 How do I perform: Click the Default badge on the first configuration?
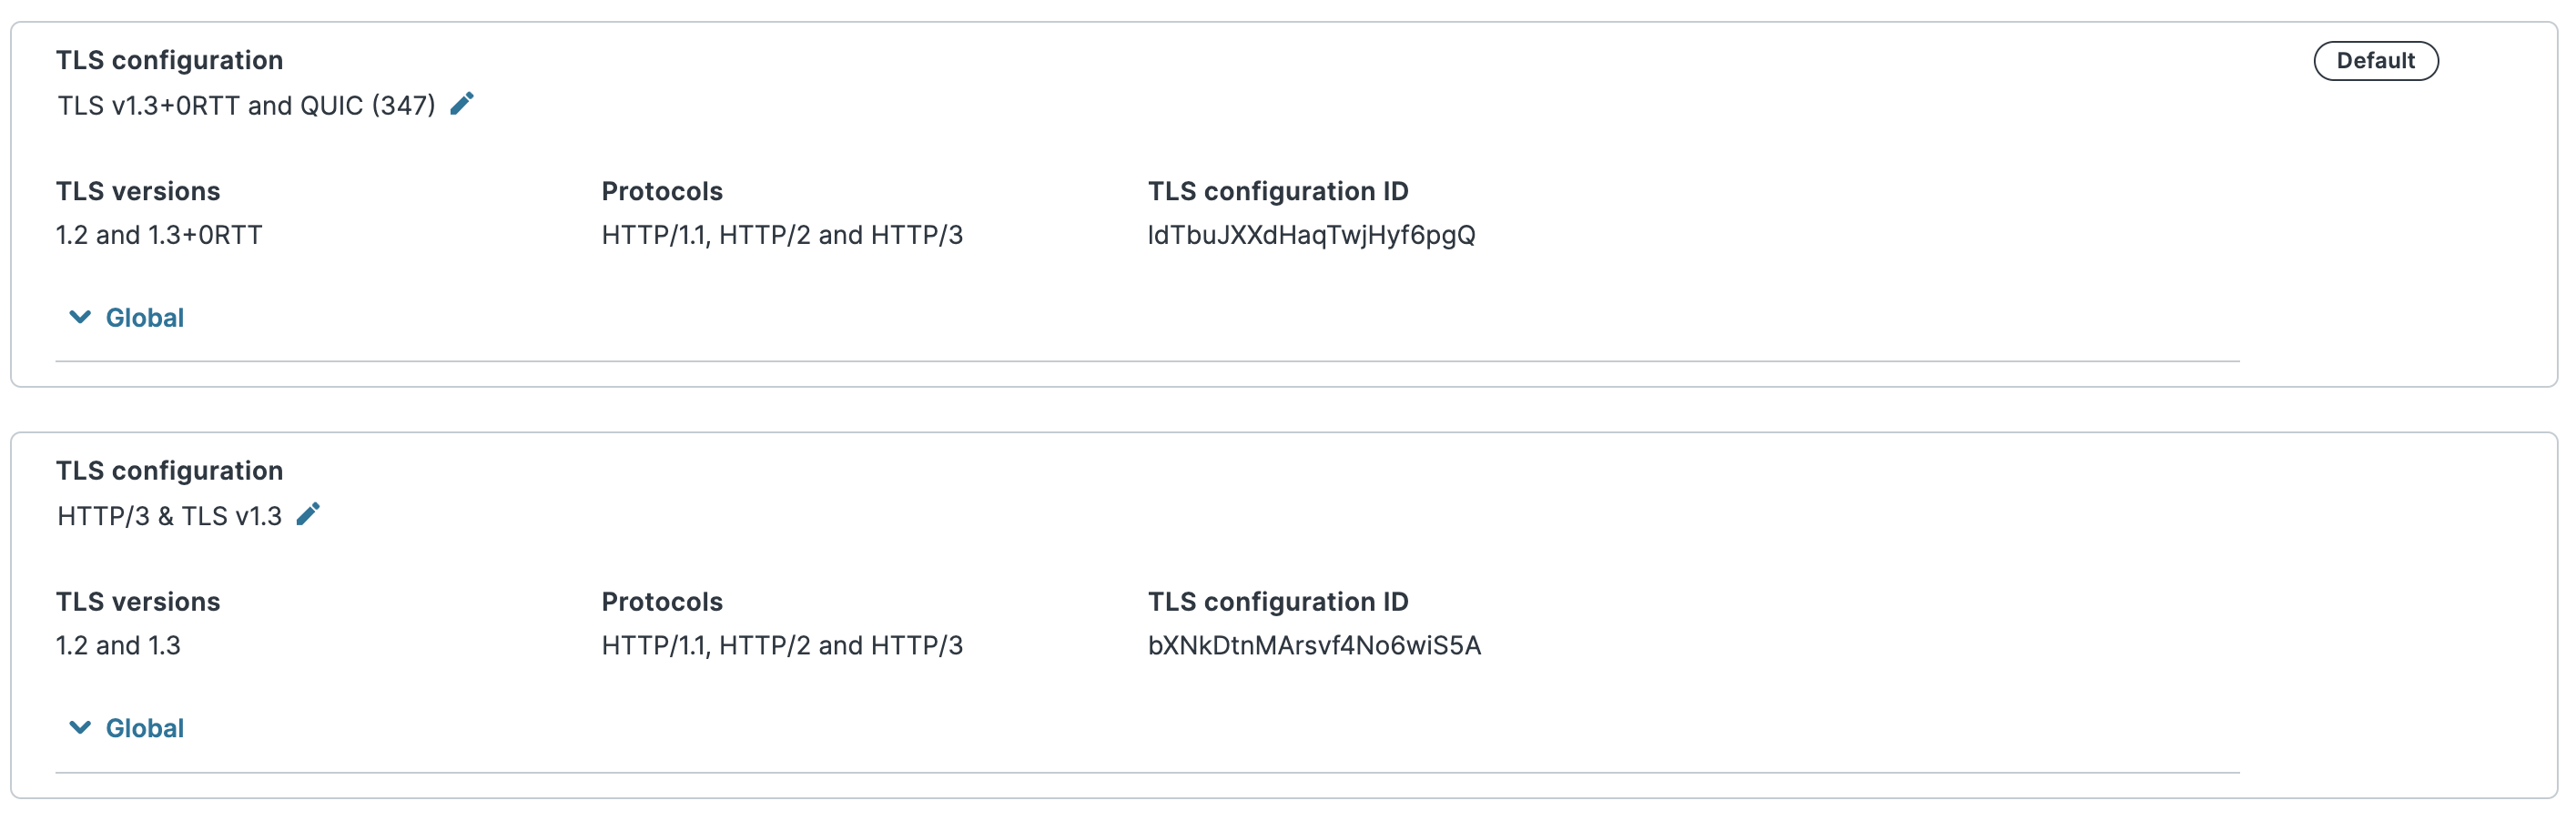point(2376,60)
